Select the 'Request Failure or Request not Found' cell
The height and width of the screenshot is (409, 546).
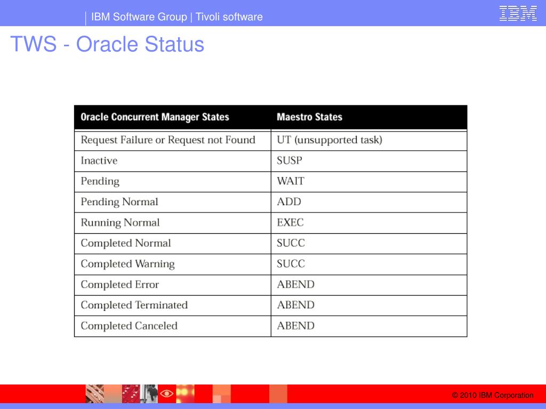click(x=173, y=140)
